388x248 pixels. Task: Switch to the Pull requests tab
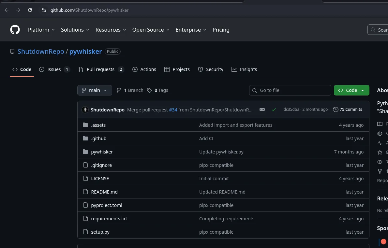point(101,69)
